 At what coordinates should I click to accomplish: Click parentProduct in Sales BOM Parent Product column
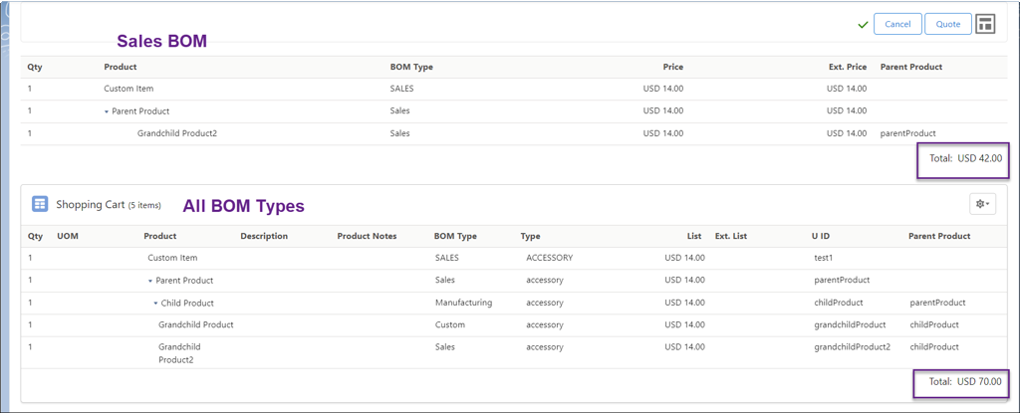(907, 133)
